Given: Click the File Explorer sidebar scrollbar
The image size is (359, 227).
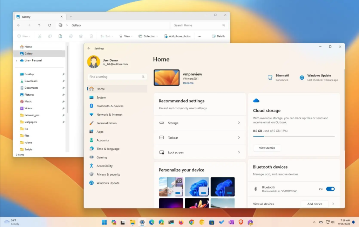Looking at the screenshot, I should coord(67,79).
